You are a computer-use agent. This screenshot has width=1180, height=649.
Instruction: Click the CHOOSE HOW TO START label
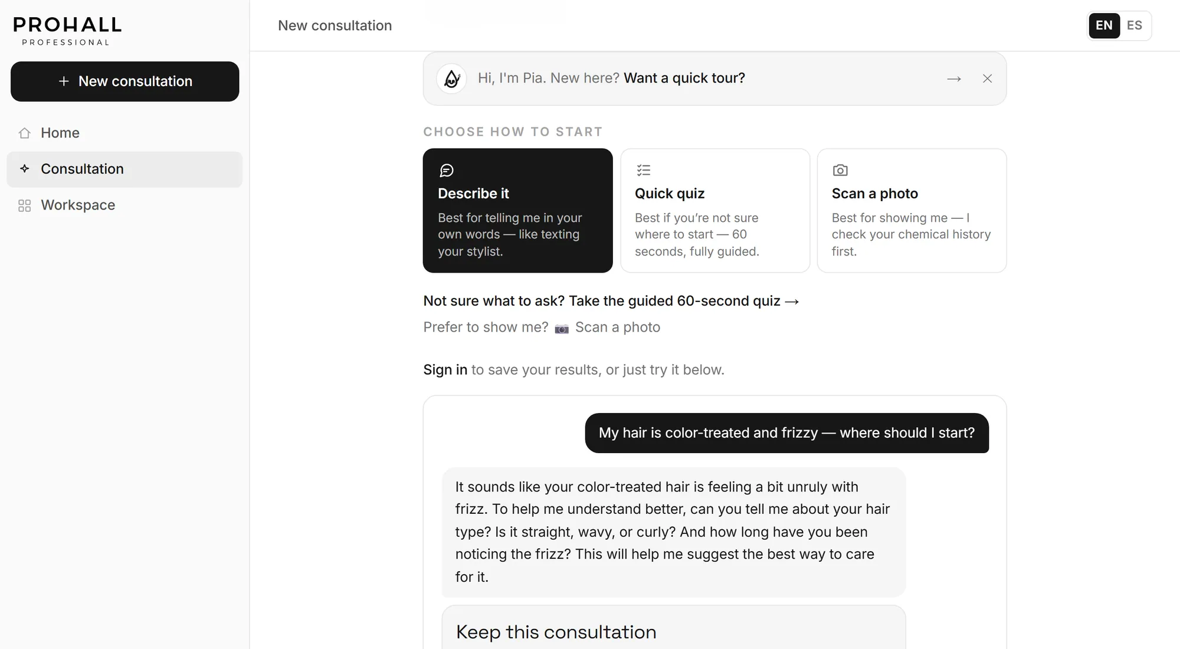point(513,132)
